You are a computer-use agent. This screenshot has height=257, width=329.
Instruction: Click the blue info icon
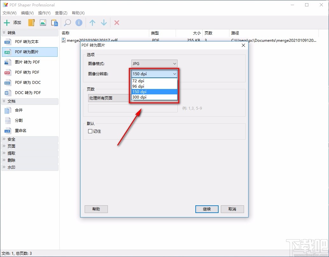coord(79,22)
